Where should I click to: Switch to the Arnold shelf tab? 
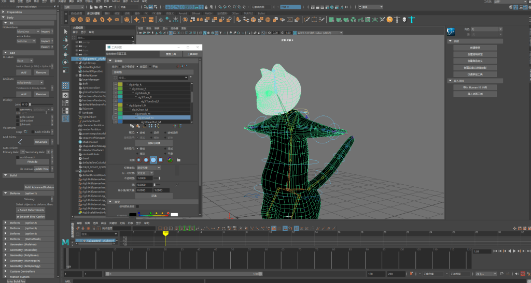point(183,13)
